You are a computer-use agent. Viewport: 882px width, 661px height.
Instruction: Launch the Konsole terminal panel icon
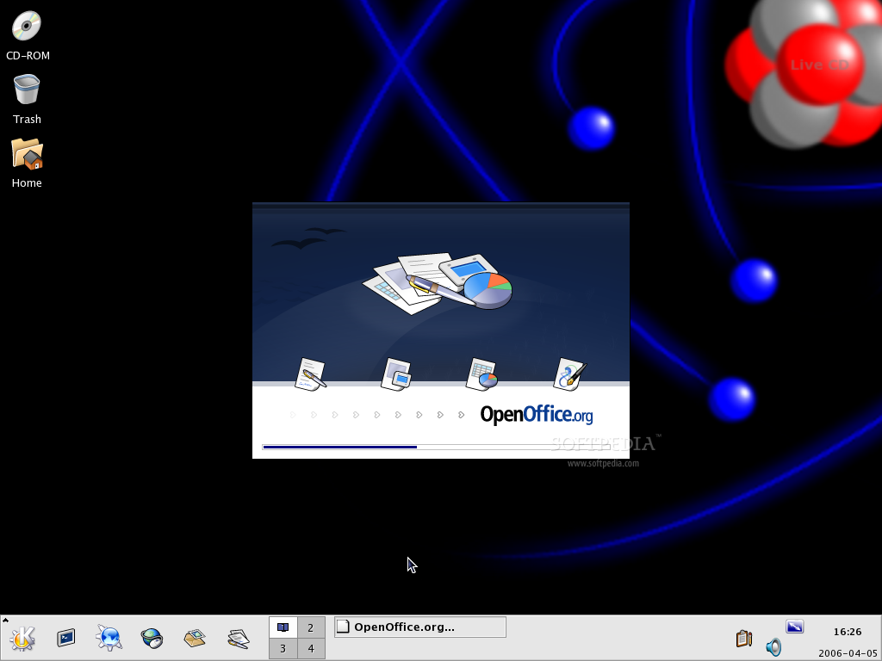[x=65, y=638]
